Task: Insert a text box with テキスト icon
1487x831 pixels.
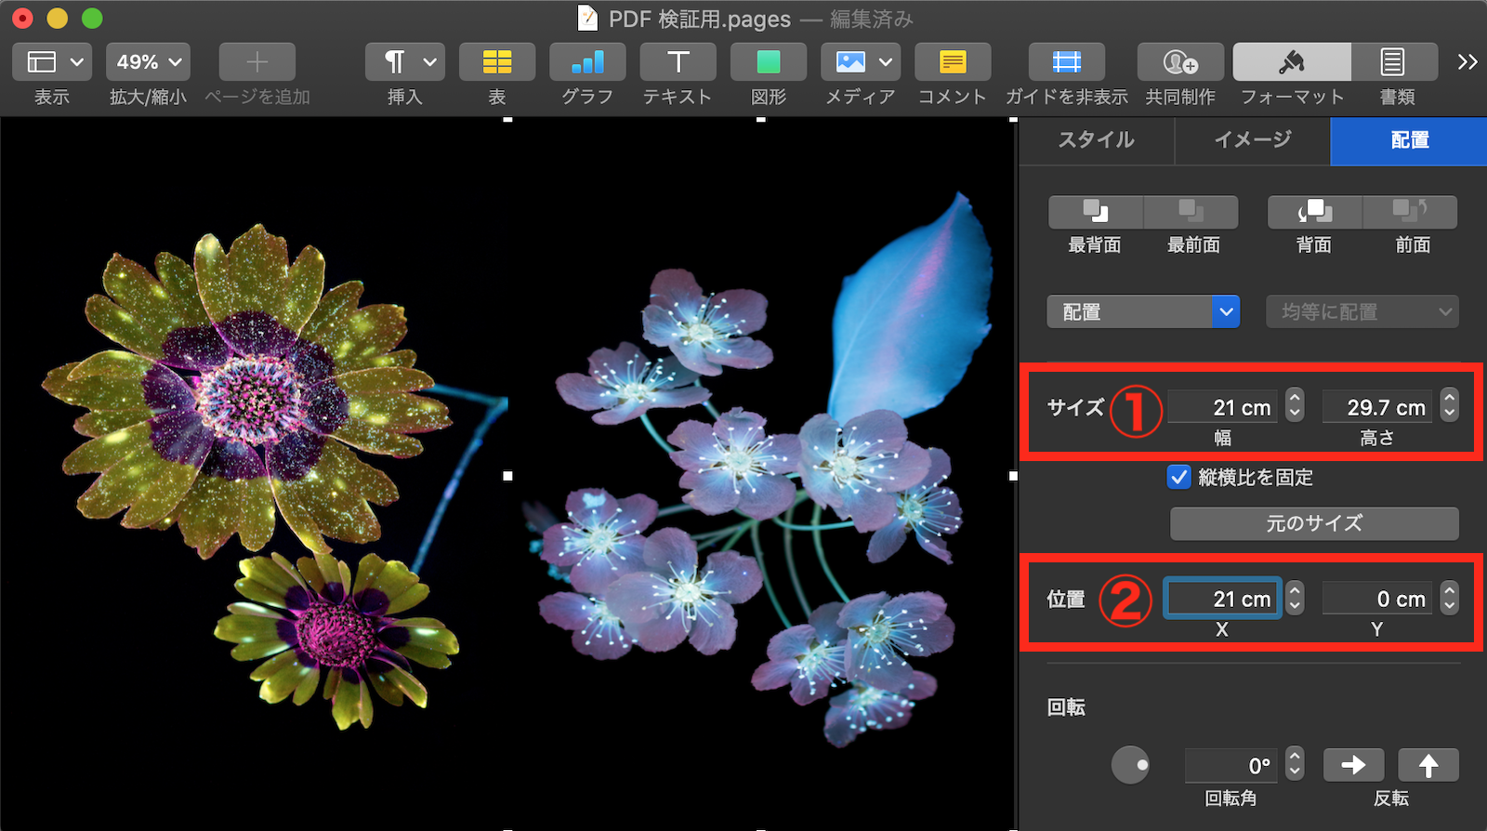Action: click(678, 62)
